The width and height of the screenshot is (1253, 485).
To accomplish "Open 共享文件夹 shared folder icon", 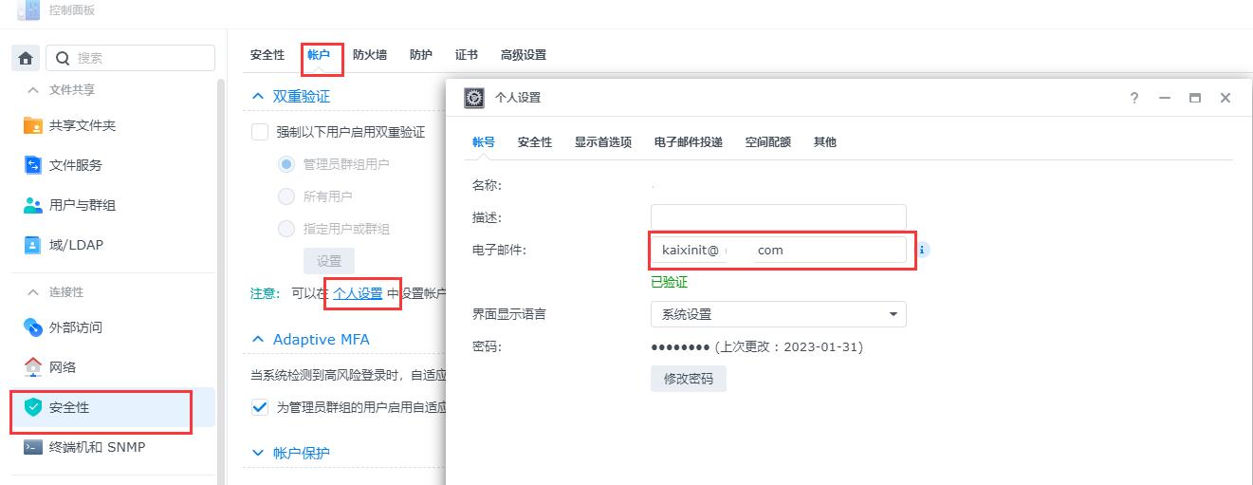I will tap(33, 125).
